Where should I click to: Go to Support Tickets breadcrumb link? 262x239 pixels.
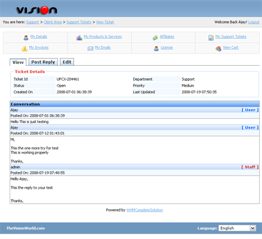coord(79,22)
